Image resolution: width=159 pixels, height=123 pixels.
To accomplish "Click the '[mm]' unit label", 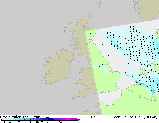I will (x=37, y=117).
